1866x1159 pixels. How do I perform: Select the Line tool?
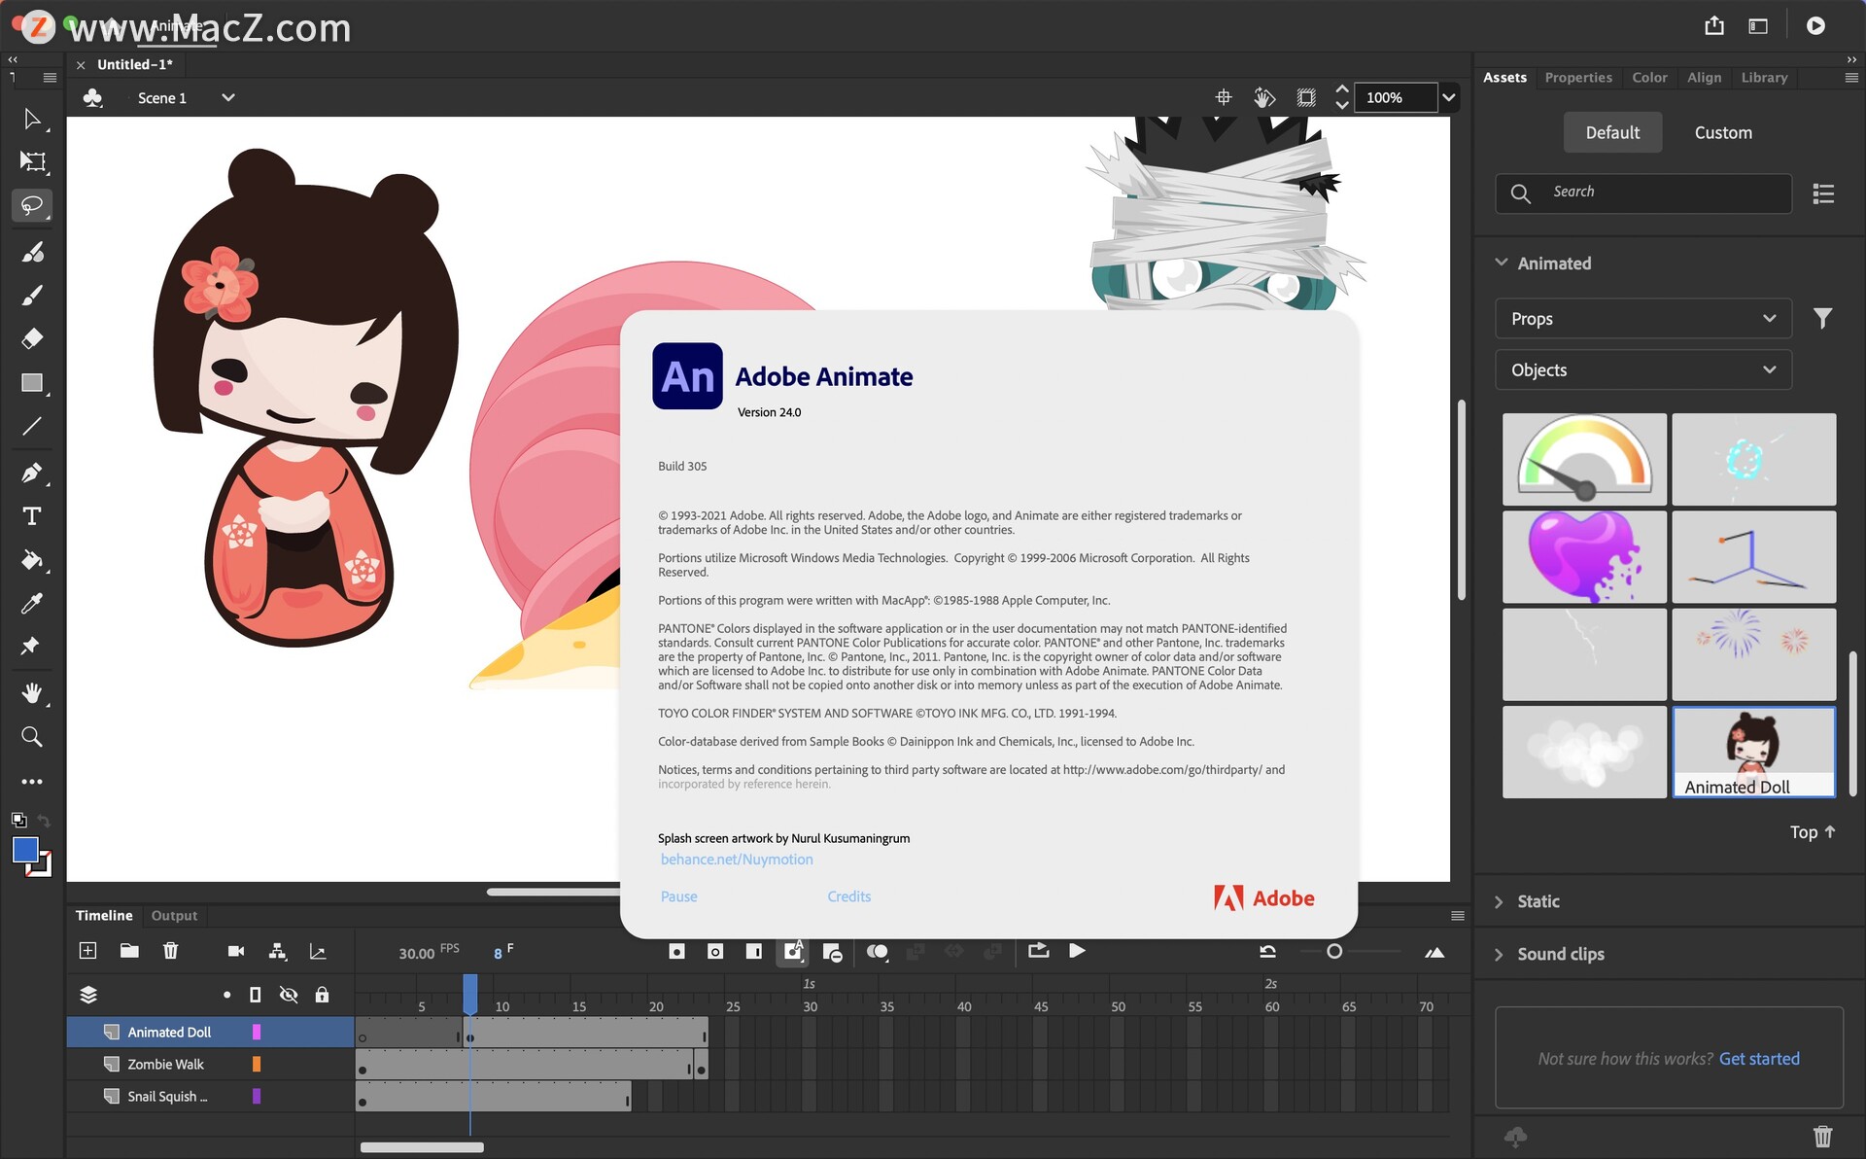32,426
